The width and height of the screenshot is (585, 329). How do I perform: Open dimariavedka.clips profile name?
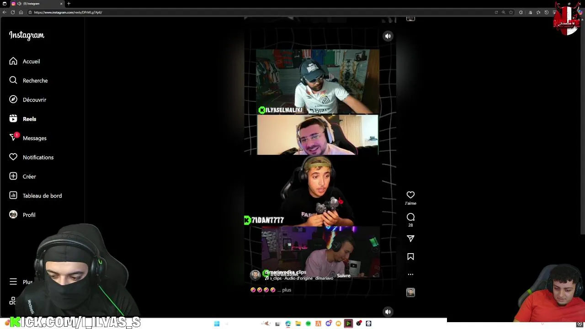pos(285,272)
